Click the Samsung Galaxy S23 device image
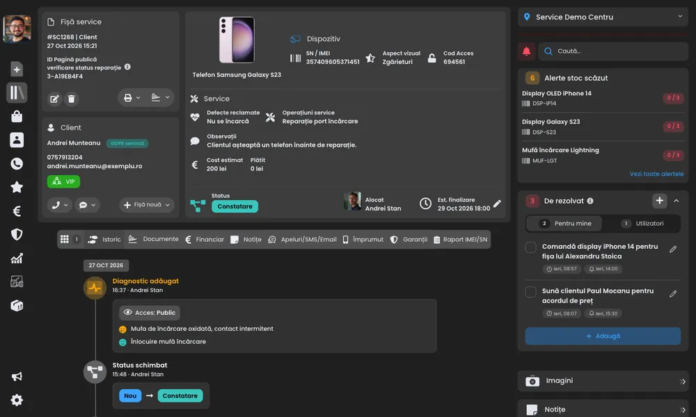Image resolution: width=696 pixels, height=417 pixels. tap(237, 40)
